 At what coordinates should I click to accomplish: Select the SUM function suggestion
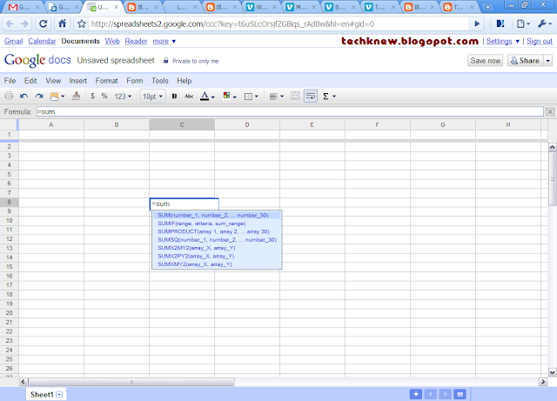pyautogui.click(x=217, y=215)
